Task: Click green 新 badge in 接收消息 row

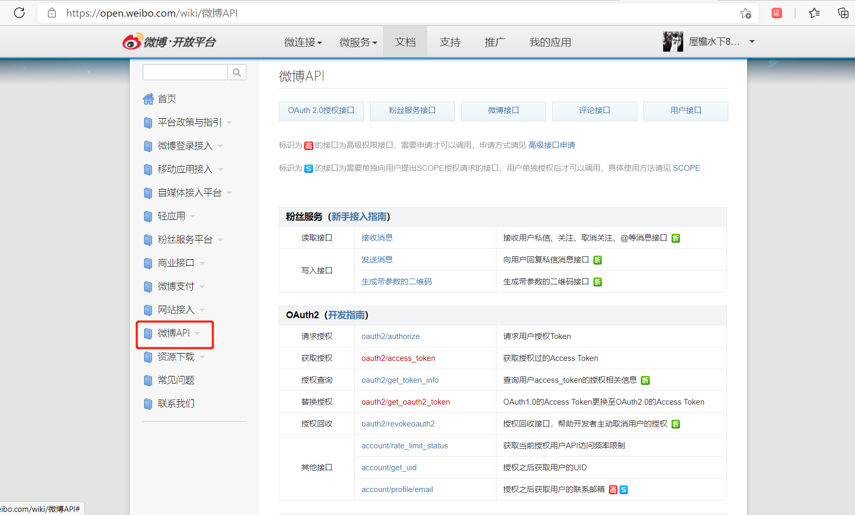Action: 676,238
